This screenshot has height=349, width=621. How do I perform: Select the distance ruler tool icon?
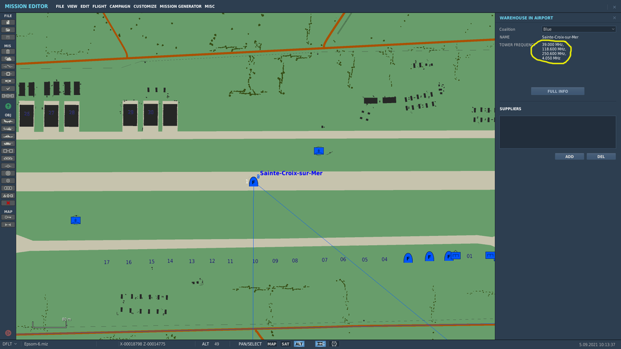click(8, 225)
